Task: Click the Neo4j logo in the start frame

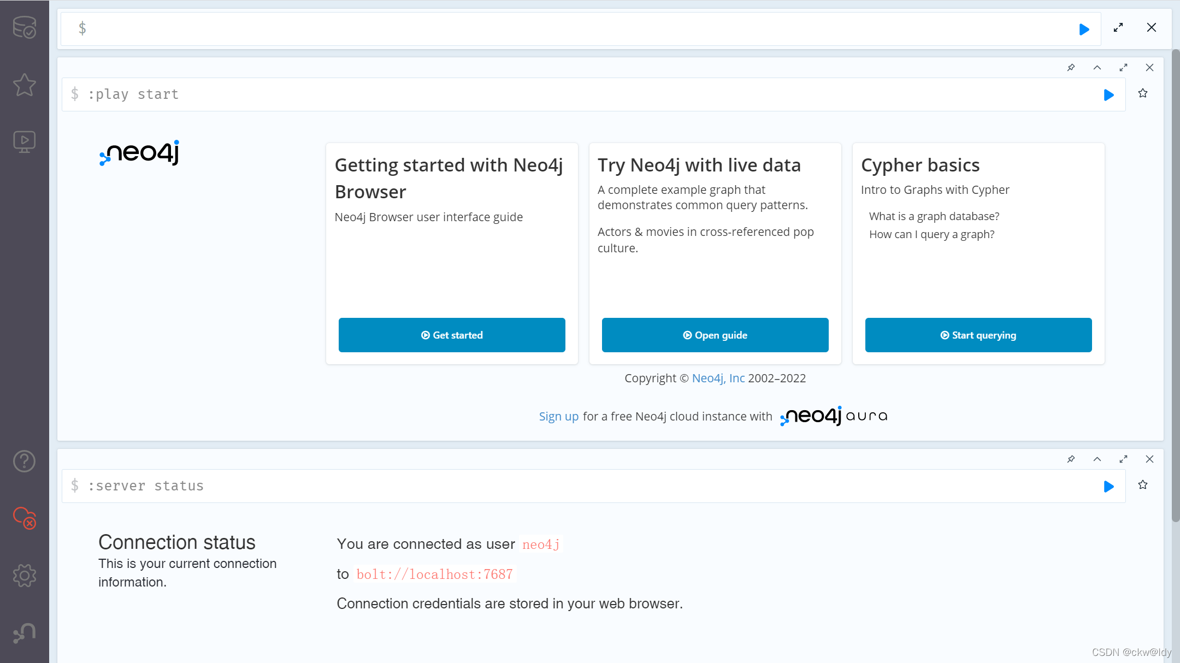Action: point(139,153)
